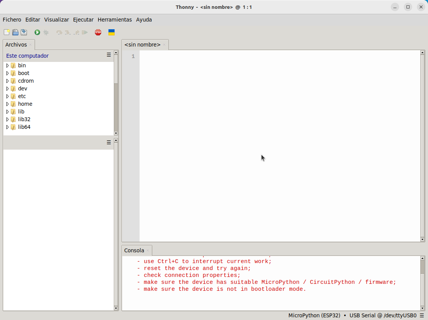Expand the lib64 folder
Image resolution: width=428 pixels, height=320 pixels.
[x=8, y=127]
